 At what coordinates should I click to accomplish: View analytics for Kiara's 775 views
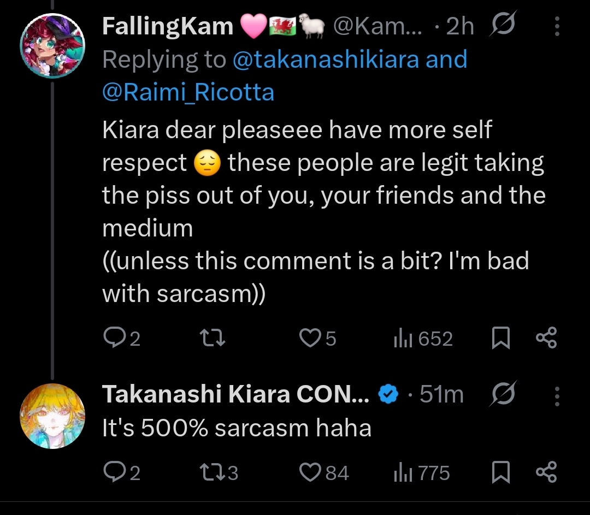[400, 472]
